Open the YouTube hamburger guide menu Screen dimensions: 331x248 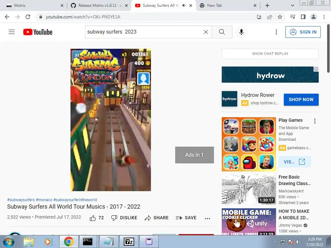coord(12,32)
